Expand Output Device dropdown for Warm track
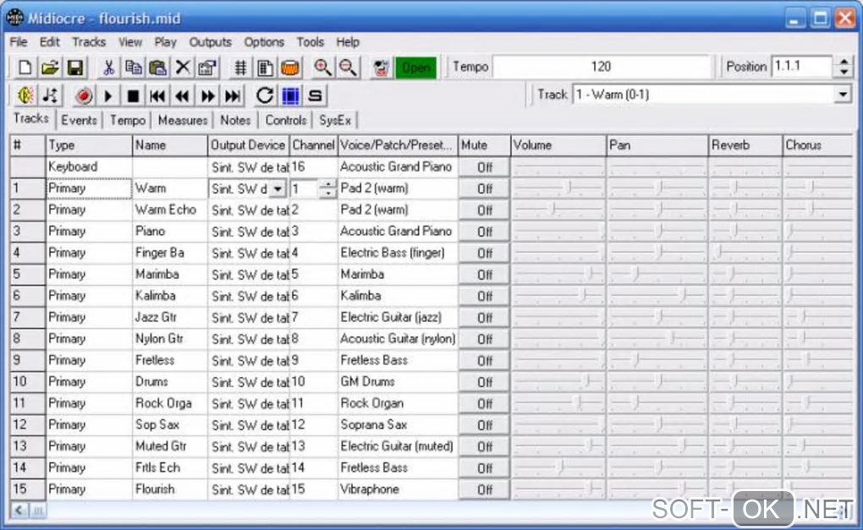This screenshot has width=863, height=530. (x=278, y=189)
